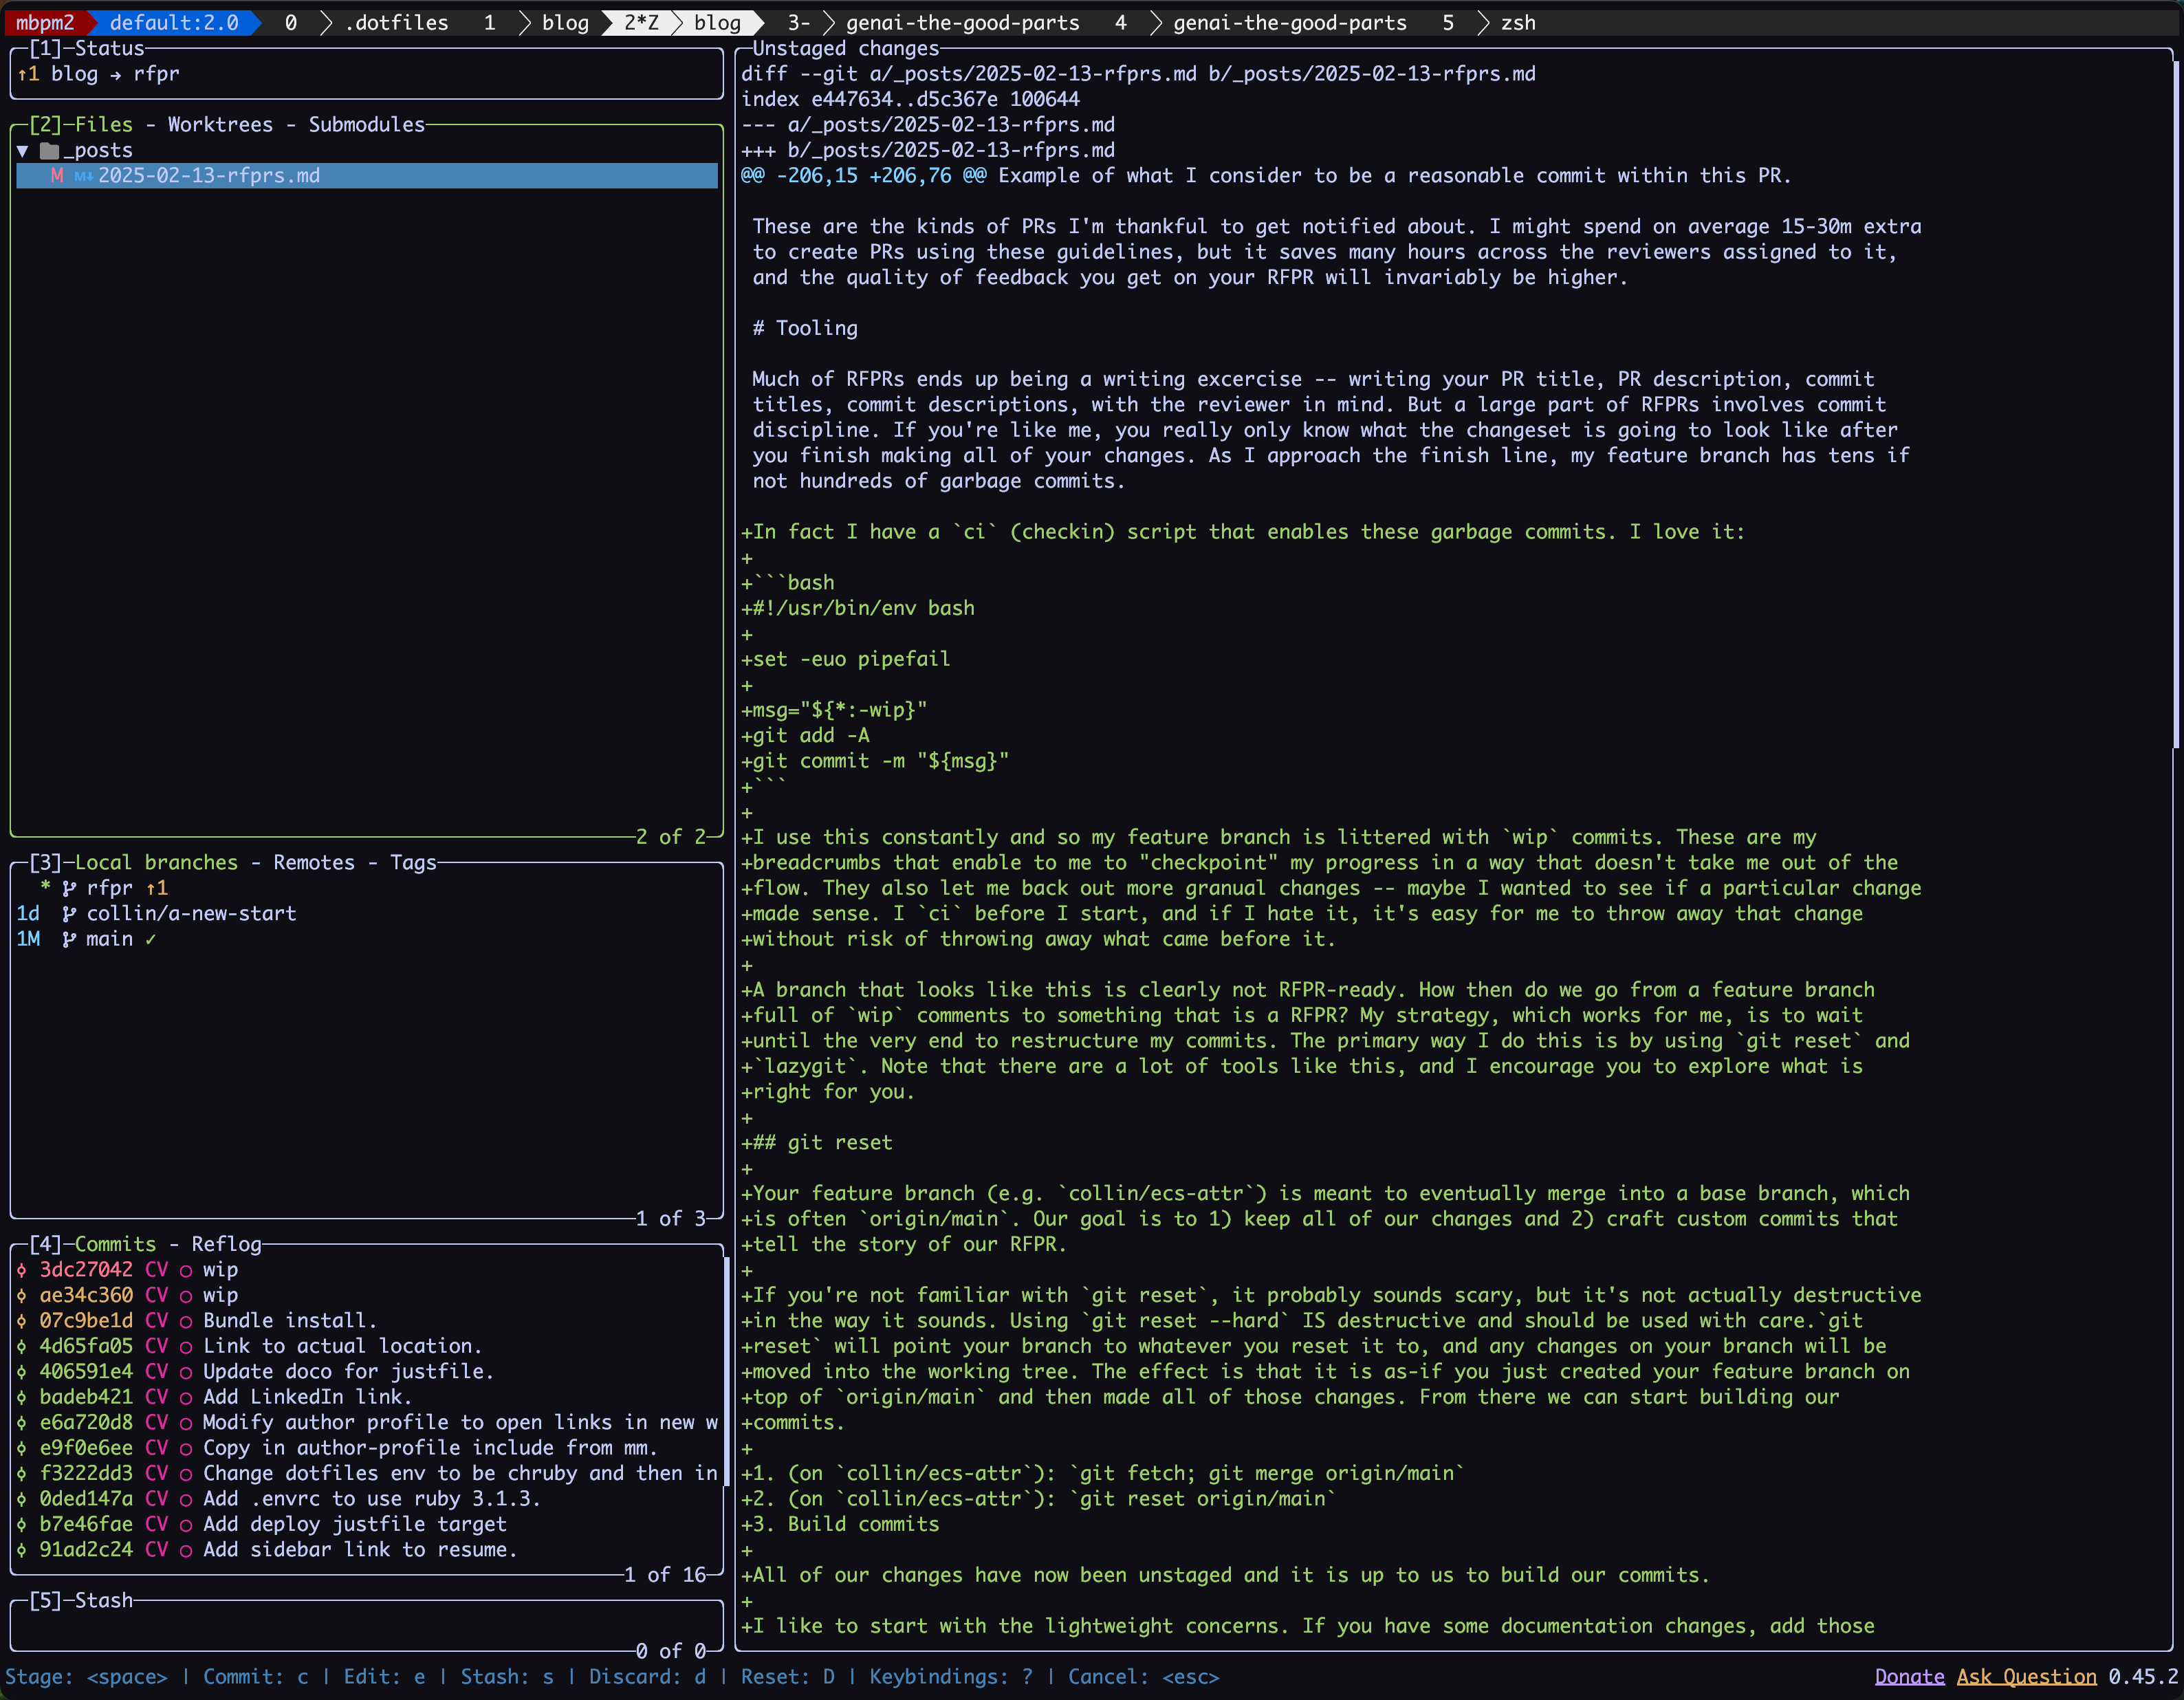This screenshot has height=1700, width=2184.
Task: Open the Reflog tab
Action: tap(226, 1244)
